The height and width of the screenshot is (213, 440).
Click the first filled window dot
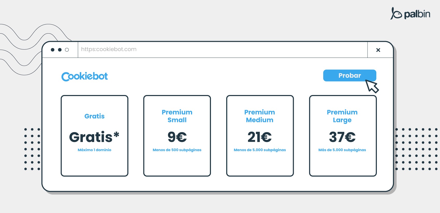[53, 50]
